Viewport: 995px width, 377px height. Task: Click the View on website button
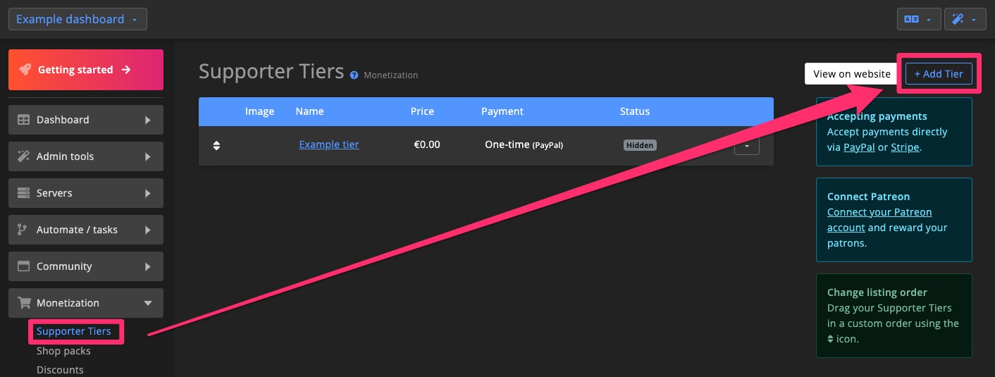pos(851,74)
